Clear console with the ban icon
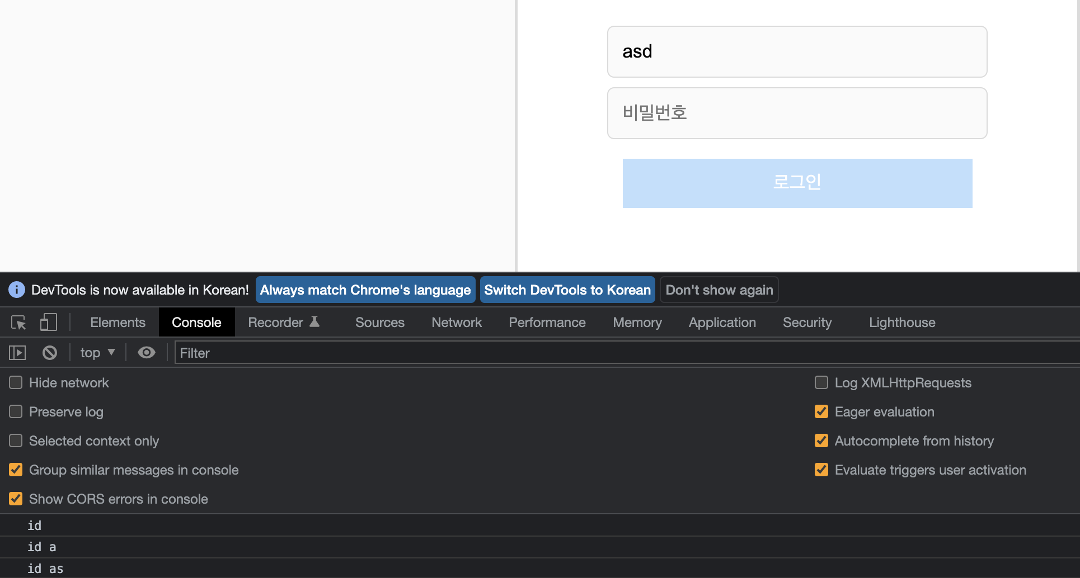 tap(50, 353)
